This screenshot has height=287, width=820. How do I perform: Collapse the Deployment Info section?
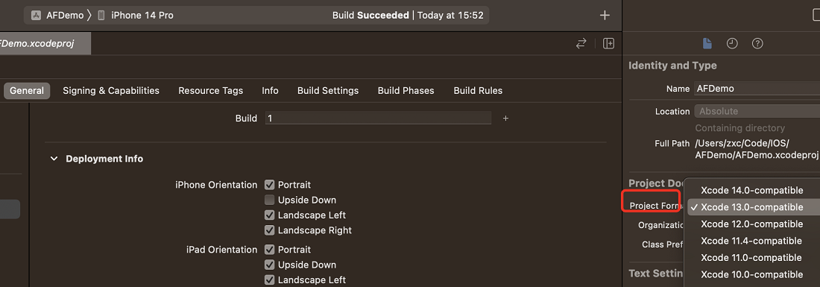click(x=54, y=158)
